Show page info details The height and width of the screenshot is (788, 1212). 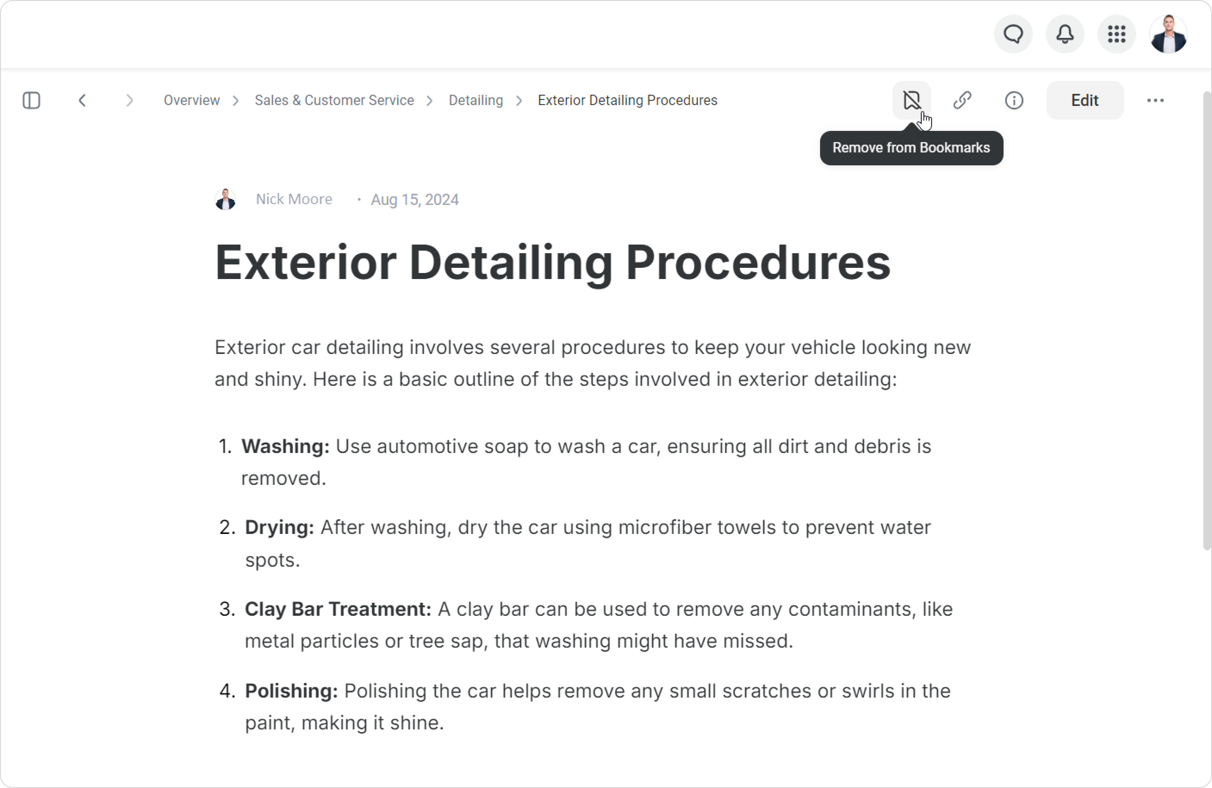click(x=1014, y=100)
